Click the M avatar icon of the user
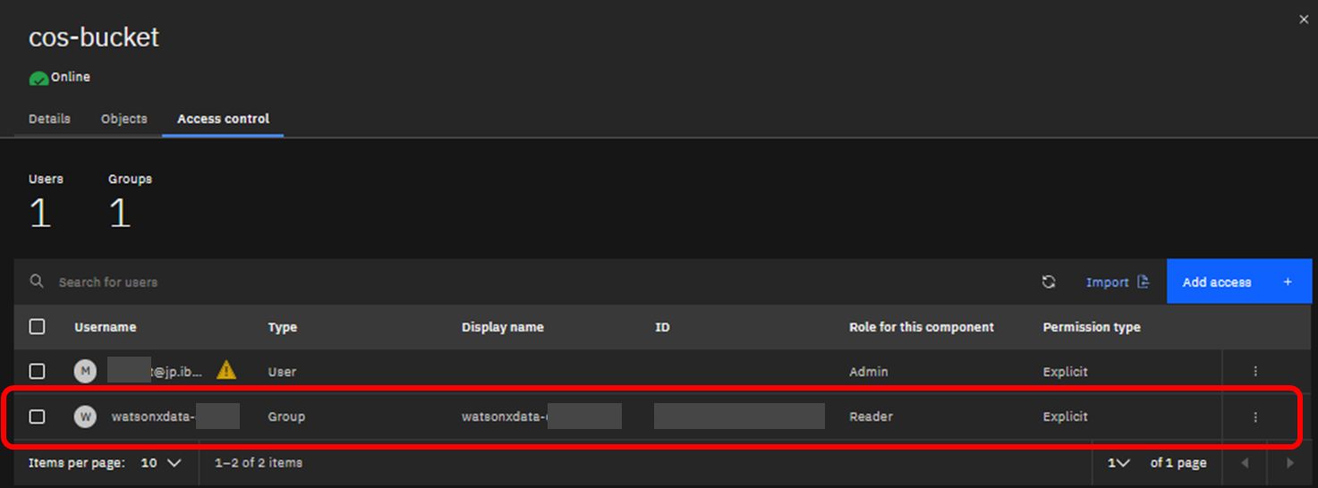This screenshot has height=488, width=1318. click(x=85, y=371)
